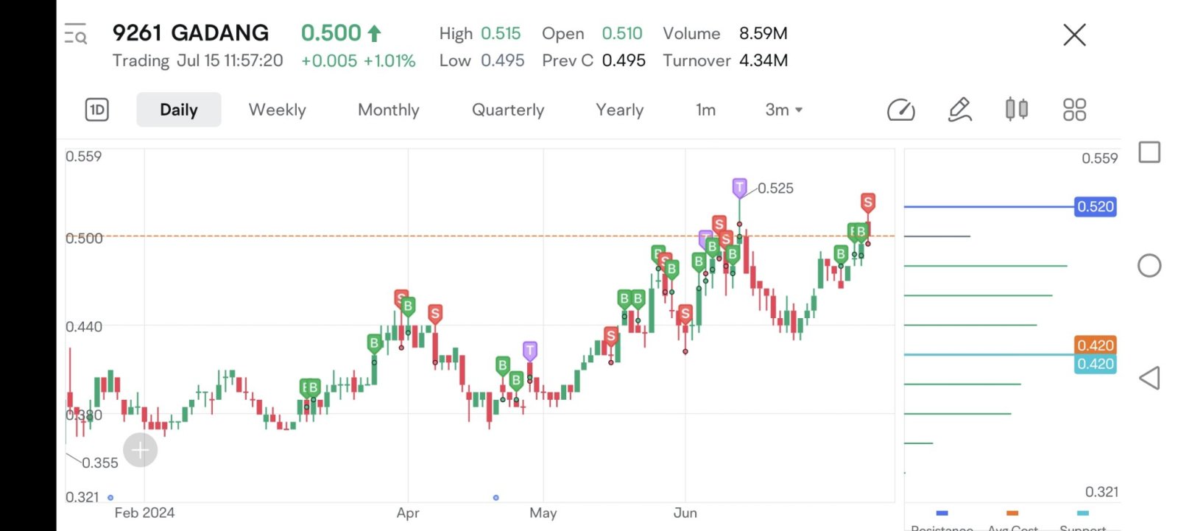The width and height of the screenshot is (1178, 531).
Task: Click the Feb 2024 date axis label
Action: click(x=144, y=513)
